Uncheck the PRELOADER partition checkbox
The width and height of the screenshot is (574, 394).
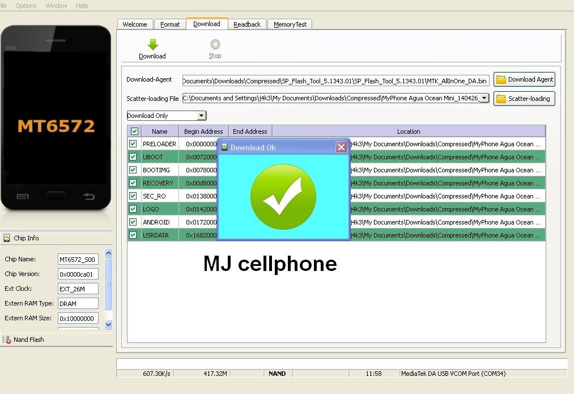point(133,144)
